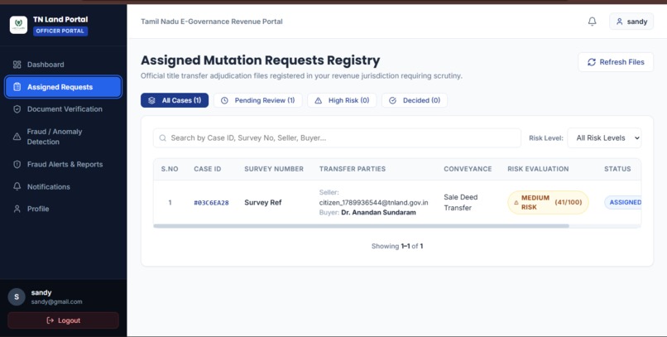This screenshot has width=667, height=337.
Task: Click the warning icon in Medium Risk badge
Action: tap(516, 203)
